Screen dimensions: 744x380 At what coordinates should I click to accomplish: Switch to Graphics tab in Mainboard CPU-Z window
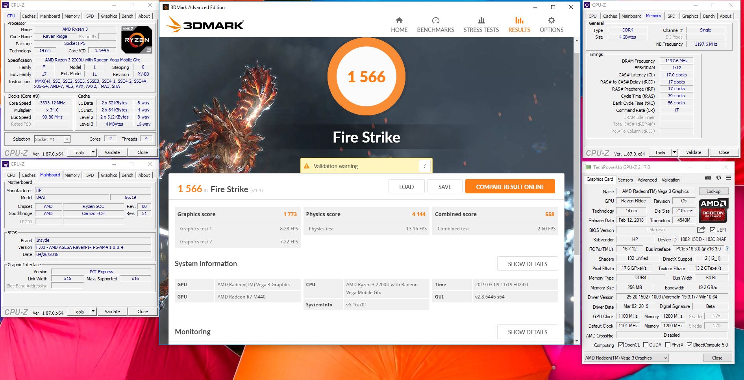(x=109, y=175)
